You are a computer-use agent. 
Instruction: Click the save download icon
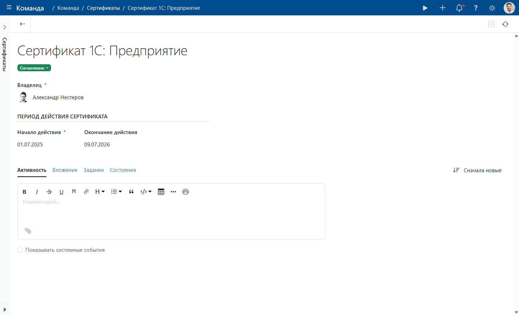(x=491, y=24)
